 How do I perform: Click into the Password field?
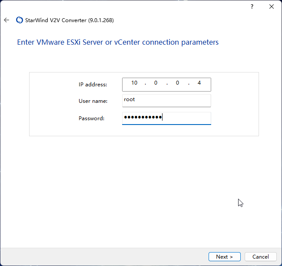click(x=166, y=118)
